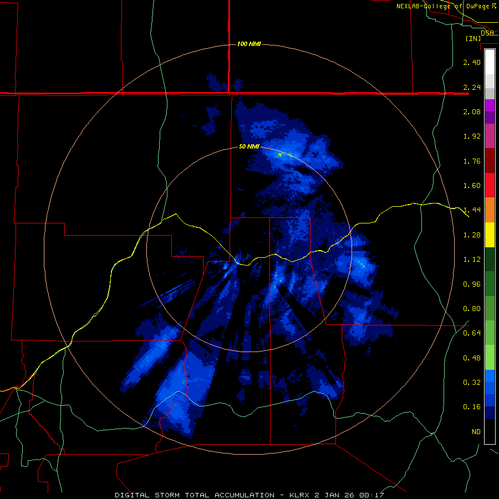
Task: Click the 50 NMI range ring label
Action: (249, 147)
